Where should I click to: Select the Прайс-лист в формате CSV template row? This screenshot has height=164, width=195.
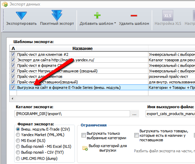pyautogui.click(x=79, y=65)
